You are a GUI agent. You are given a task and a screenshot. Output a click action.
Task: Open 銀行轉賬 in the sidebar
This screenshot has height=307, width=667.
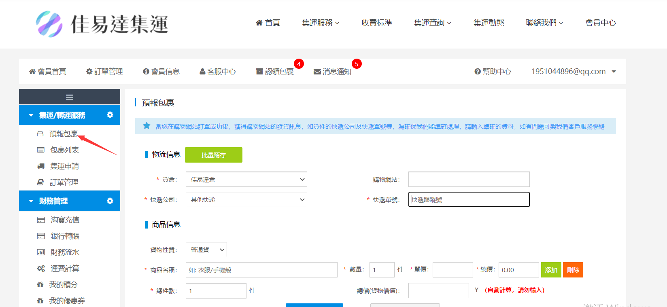[65, 236]
